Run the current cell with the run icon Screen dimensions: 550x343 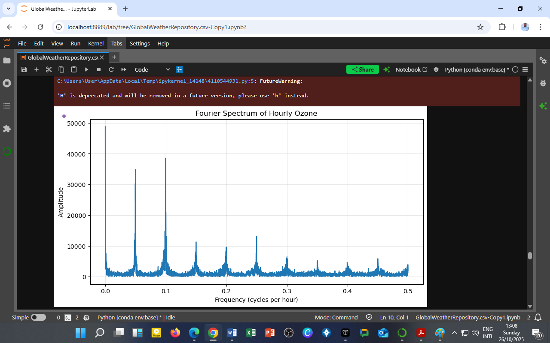point(86,69)
